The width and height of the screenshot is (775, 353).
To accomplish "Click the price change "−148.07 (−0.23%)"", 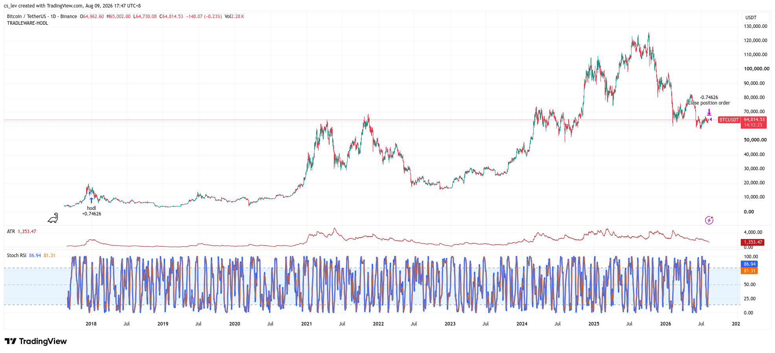I will pos(204,17).
